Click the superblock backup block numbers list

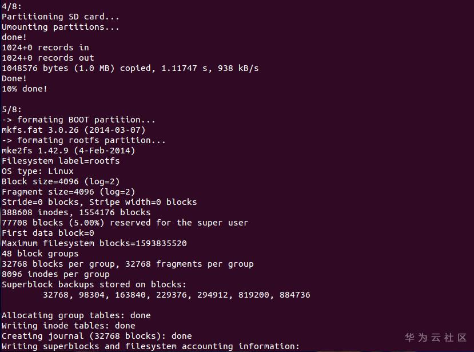click(x=176, y=295)
